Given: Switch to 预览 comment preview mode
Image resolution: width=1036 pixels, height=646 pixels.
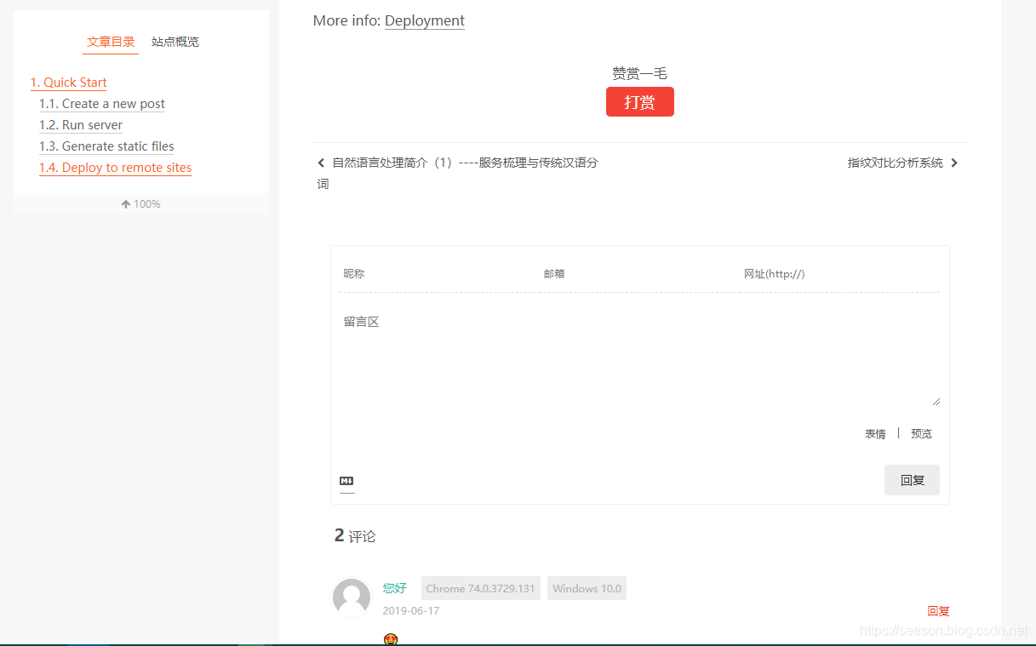Looking at the screenshot, I should [920, 433].
